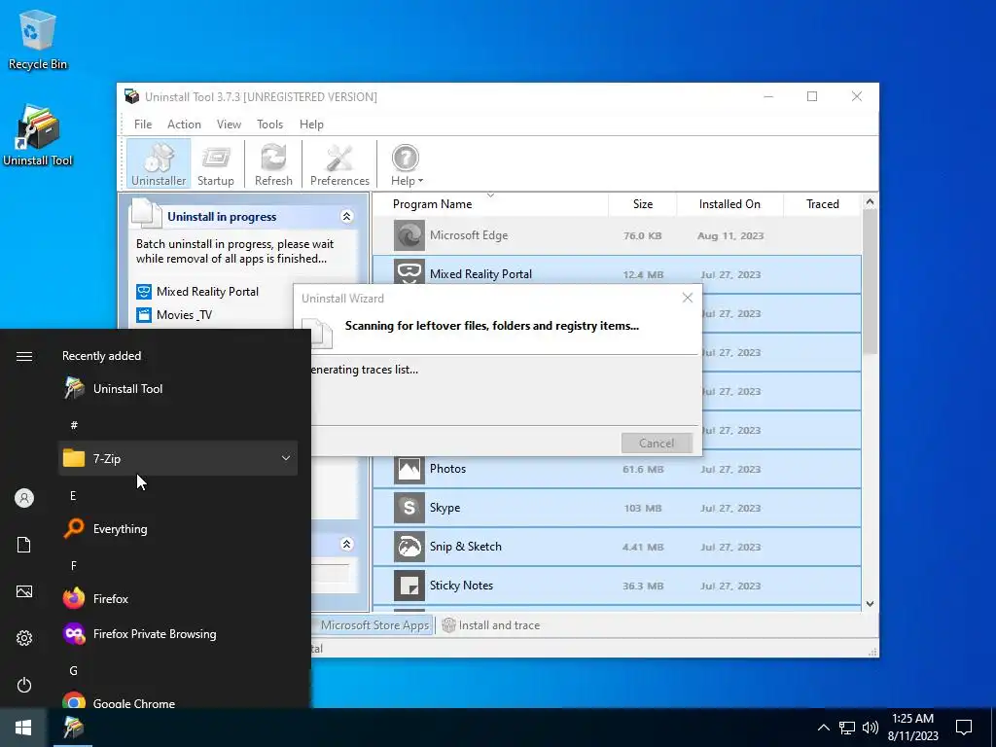Launch Uninstall Tool from Recently added
This screenshot has height=747, width=996.
pyautogui.click(x=178, y=389)
